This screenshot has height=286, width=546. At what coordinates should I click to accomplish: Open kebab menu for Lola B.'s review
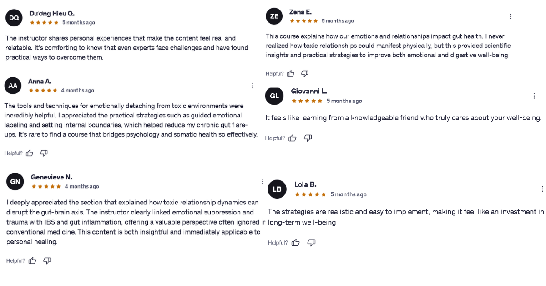point(542,189)
